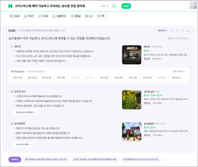Click the green Naver N logo
Viewport: 198px width, 167px height.
pyautogui.click(x=10, y=6)
